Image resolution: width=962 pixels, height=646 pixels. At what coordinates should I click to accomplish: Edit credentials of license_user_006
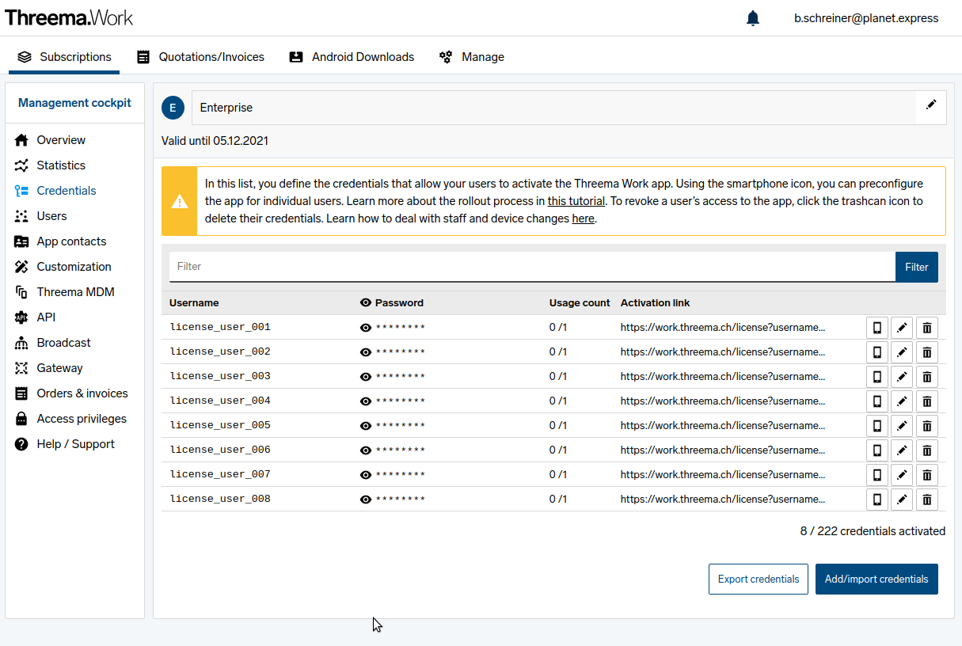901,450
